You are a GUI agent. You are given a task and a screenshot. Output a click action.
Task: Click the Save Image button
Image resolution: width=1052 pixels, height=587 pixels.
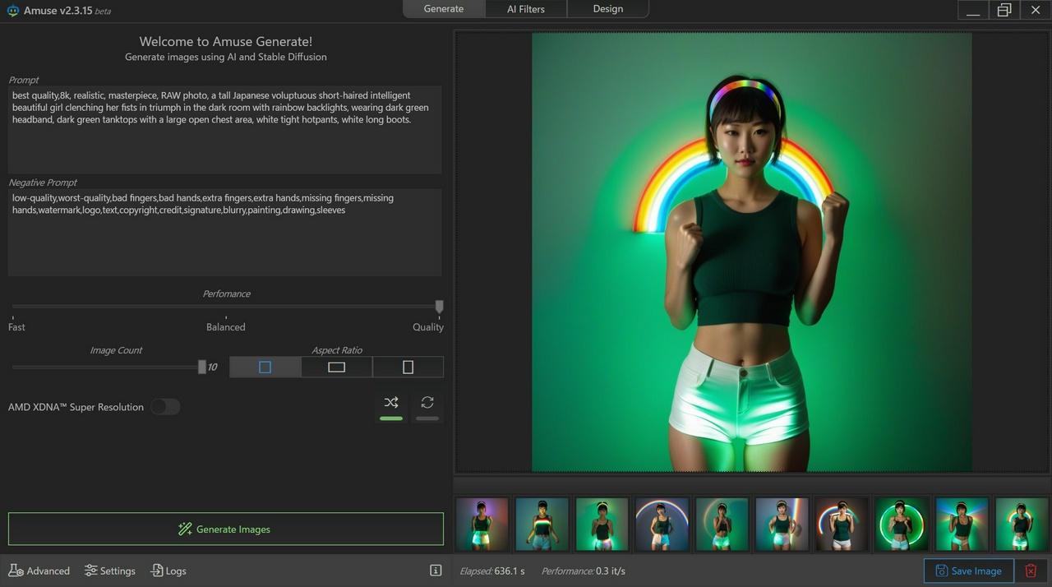click(968, 571)
